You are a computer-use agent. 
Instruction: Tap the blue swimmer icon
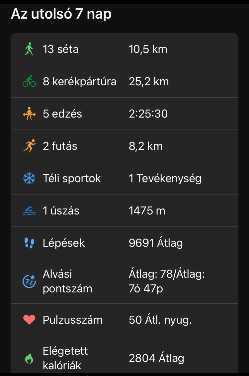point(29,211)
